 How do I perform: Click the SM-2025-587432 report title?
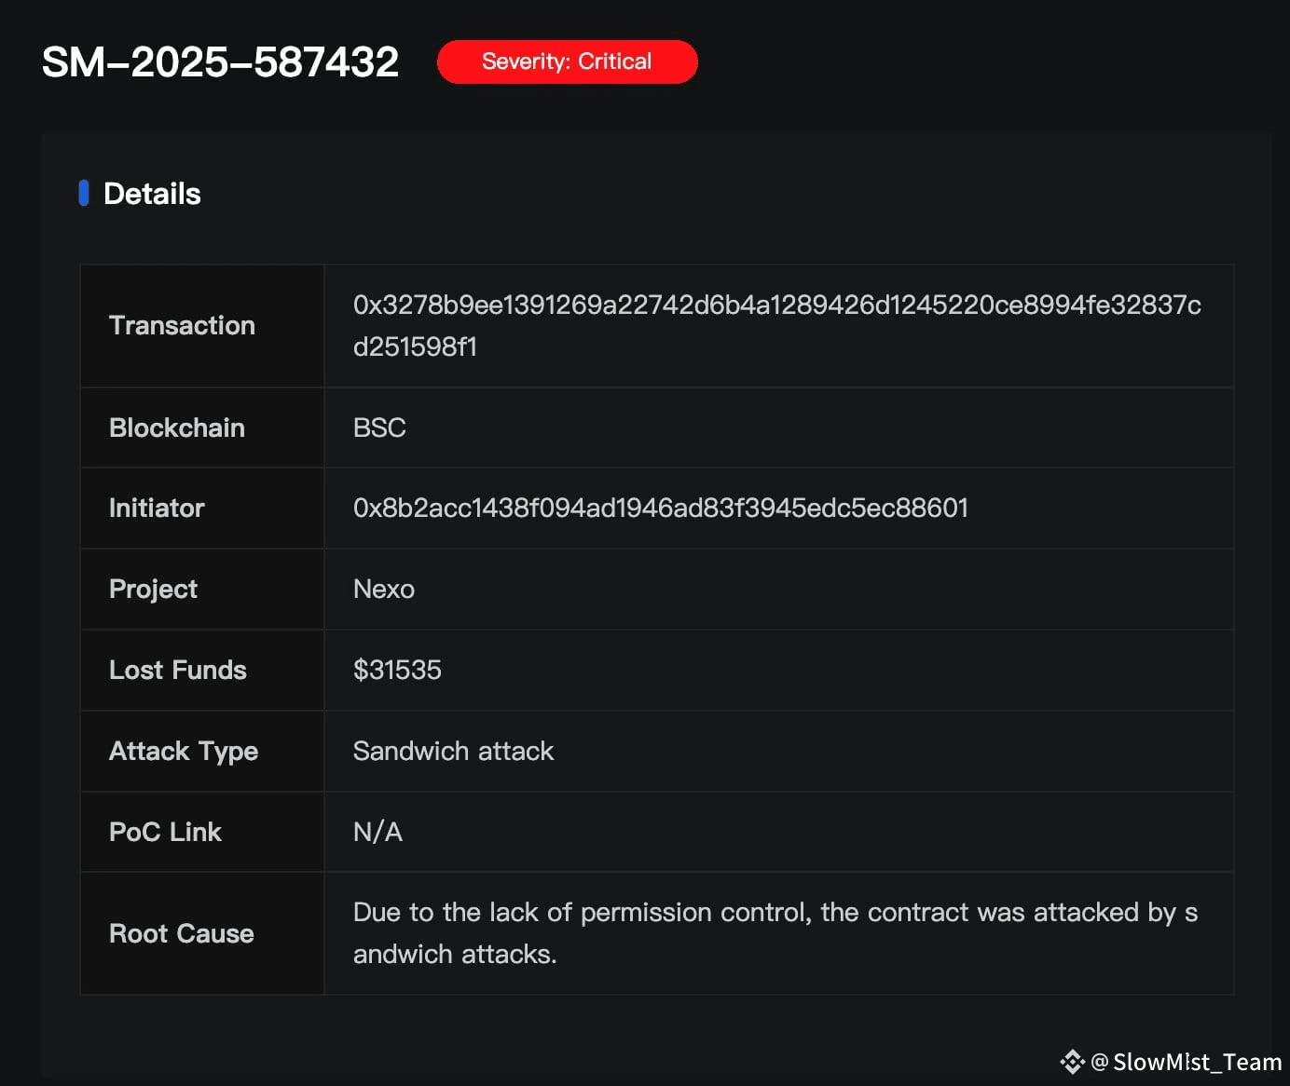220,62
